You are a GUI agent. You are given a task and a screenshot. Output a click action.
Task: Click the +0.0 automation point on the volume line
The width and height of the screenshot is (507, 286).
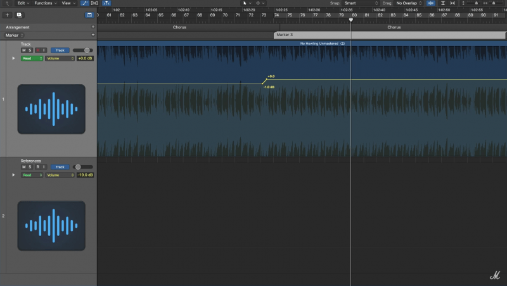(267, 79)
